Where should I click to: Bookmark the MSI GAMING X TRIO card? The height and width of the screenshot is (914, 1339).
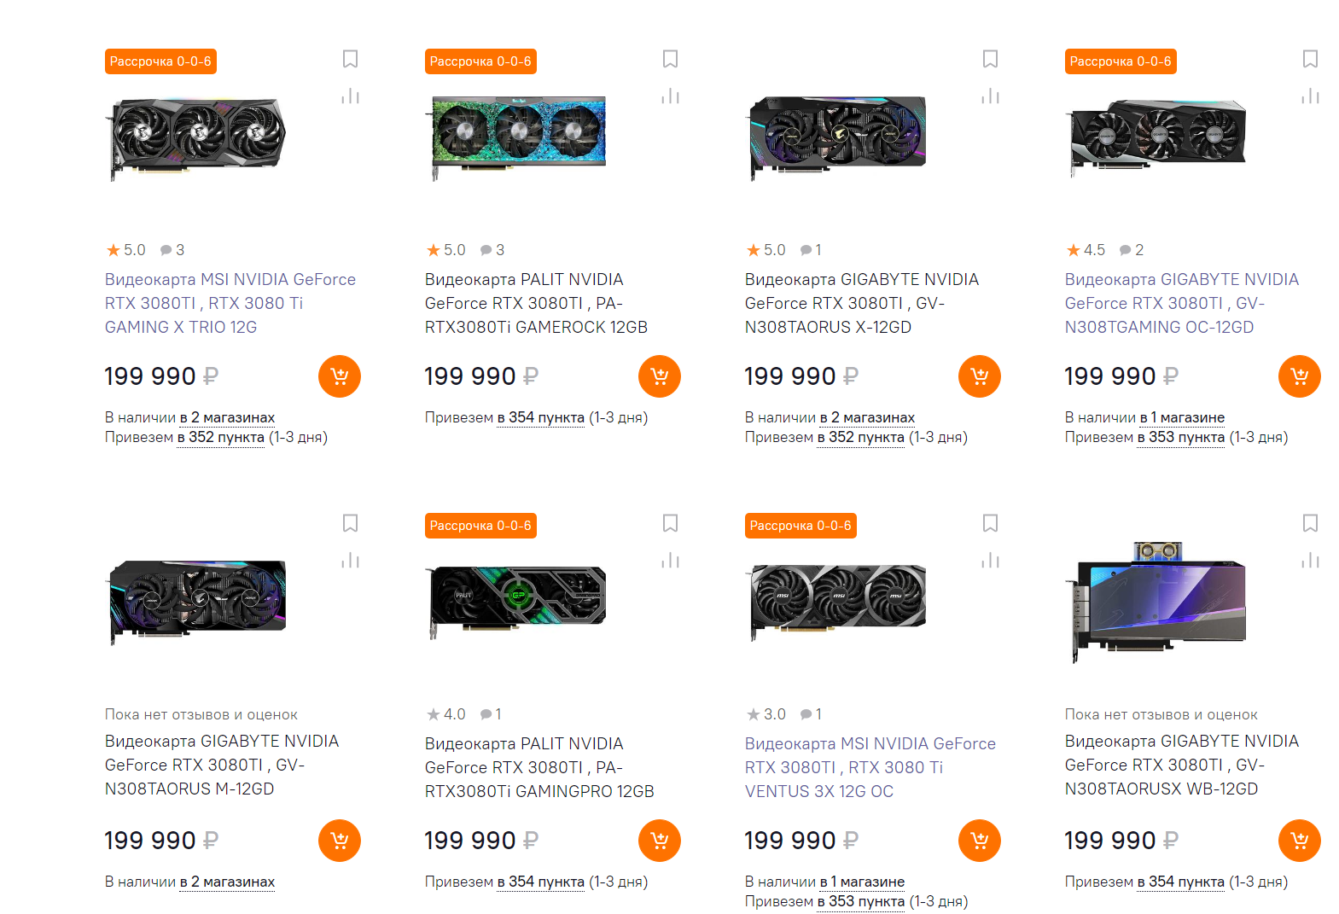(x=350, y=59)
